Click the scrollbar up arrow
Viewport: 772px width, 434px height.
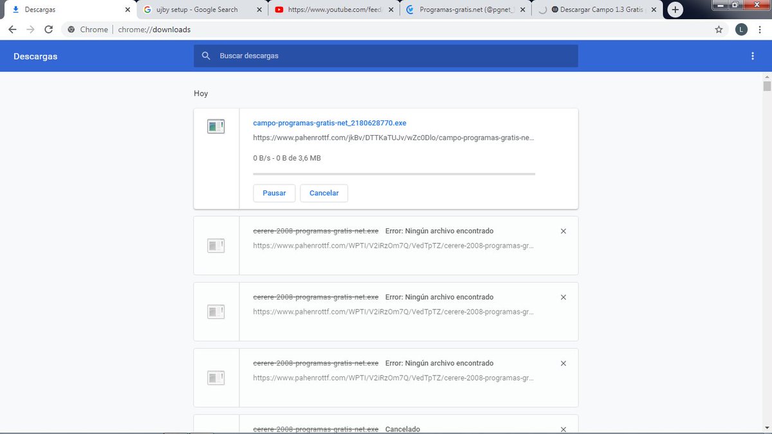click(x=767, y=77)
